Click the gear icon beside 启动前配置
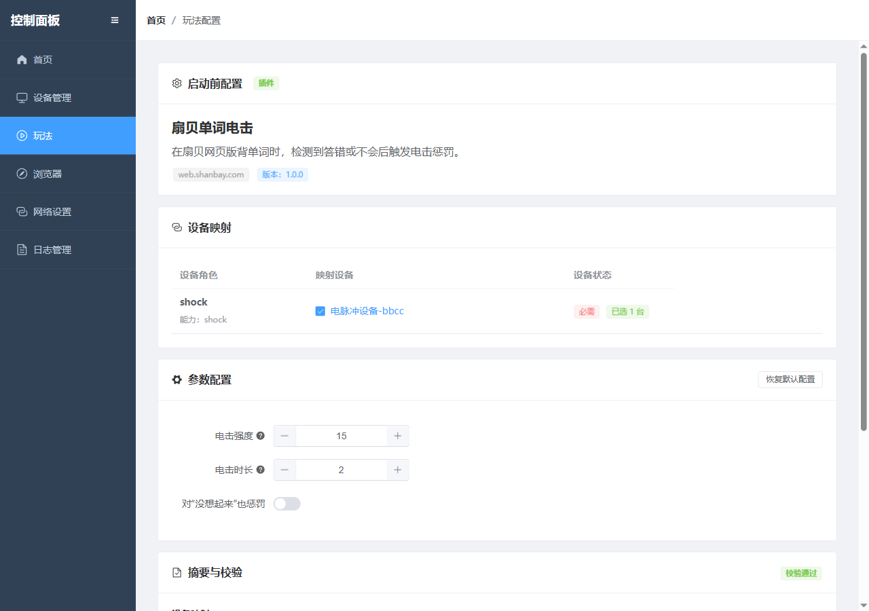869x611 pixels. click(x=177, y=84)
